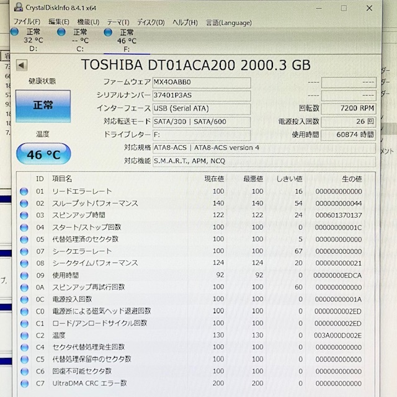The image size is (397, 397).
Task: Click the S.M.A.R.T., APM, NCQ features field
Action: point(264,161)
